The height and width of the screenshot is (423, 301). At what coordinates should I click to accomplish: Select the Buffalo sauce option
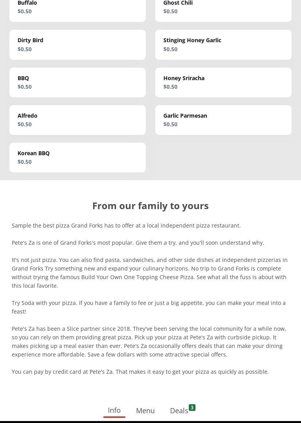[77, 8]
